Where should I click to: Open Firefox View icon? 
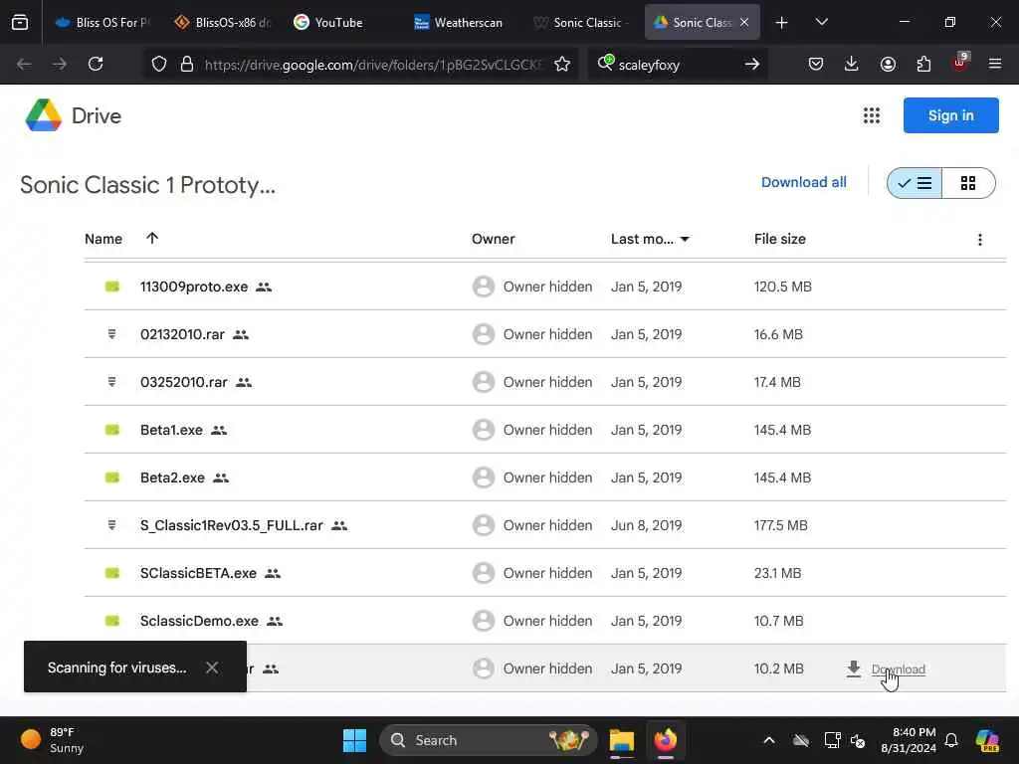(x=20, y=22)
